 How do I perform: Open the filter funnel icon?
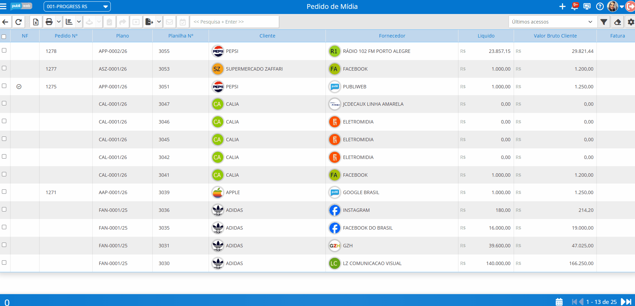[604, 22]
